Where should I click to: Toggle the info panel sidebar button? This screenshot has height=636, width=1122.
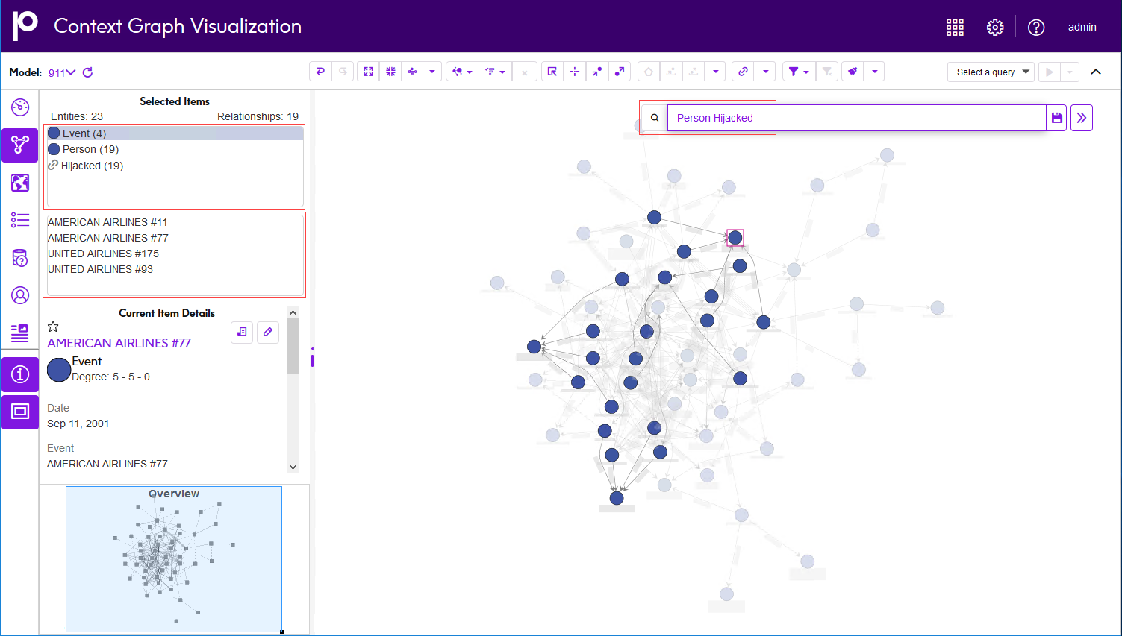[20, 374]
